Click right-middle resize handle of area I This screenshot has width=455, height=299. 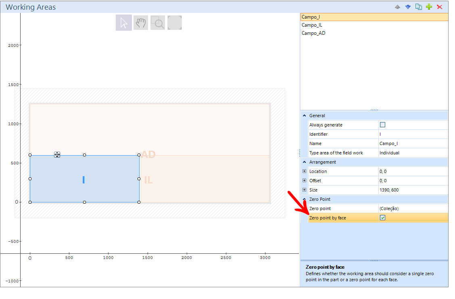point(139,179)
